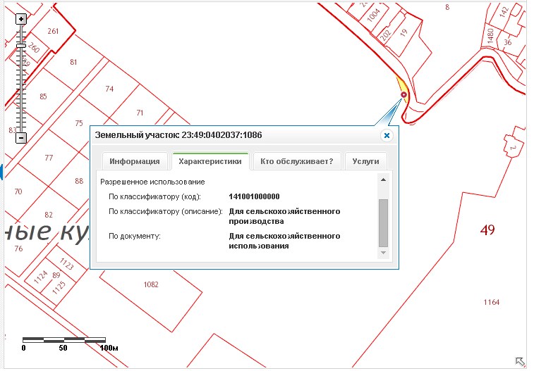Image resolution: width=534 pixels, height=371 pixels.
Task: Select parcel 261 on the map
Action: (53, 31)
